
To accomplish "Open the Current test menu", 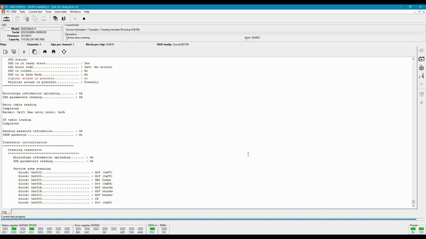I will [35, 12].
